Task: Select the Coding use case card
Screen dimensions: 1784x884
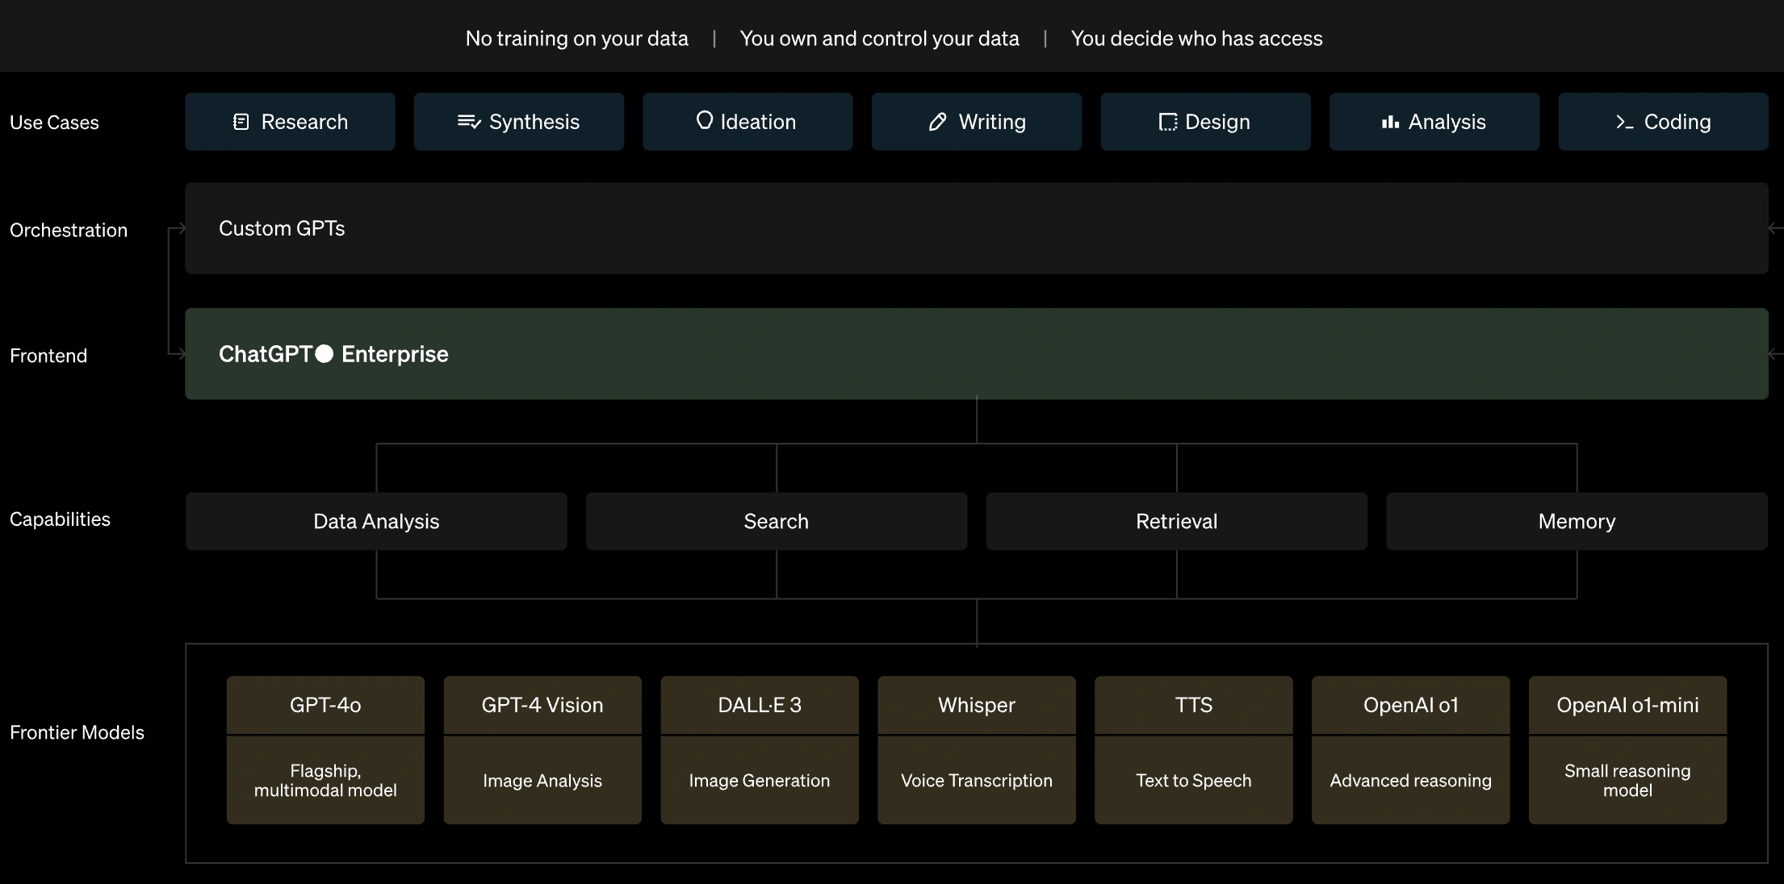Action: pos(1663,122)
